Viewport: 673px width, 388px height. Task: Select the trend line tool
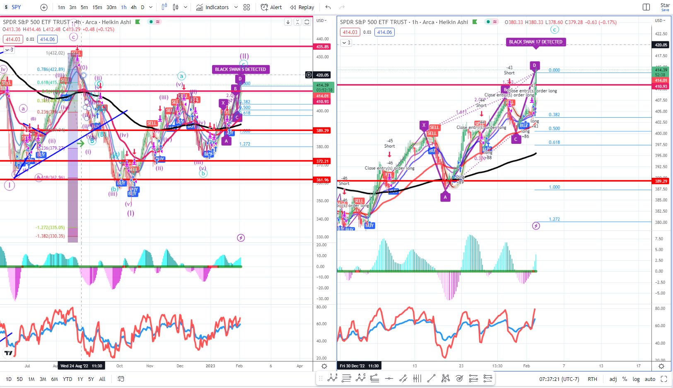[431, 378]
